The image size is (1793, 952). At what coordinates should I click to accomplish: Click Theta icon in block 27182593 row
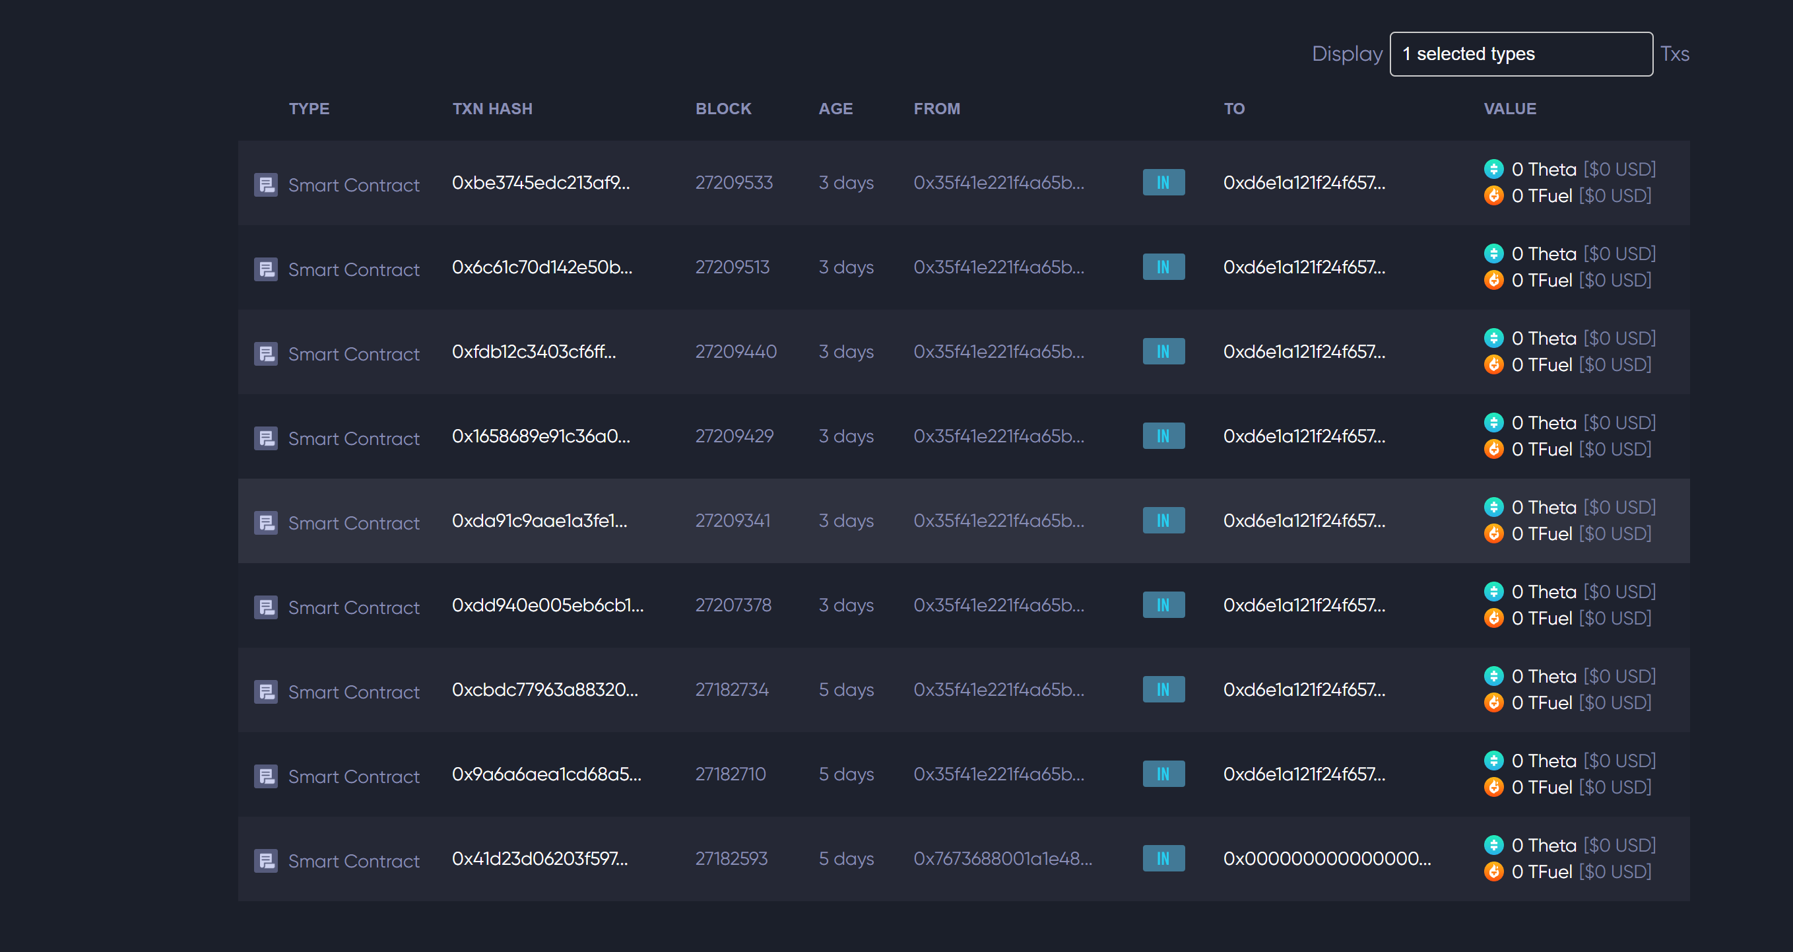coord(1493,845)
